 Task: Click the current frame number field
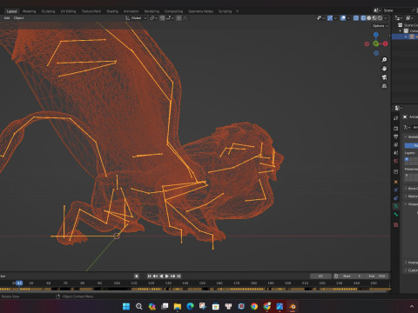(x=320, y=276)
